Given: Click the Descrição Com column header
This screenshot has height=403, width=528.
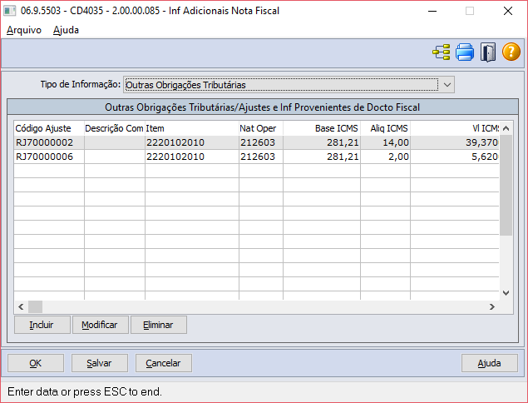Looking at the screenshot, I should (115, 128).
